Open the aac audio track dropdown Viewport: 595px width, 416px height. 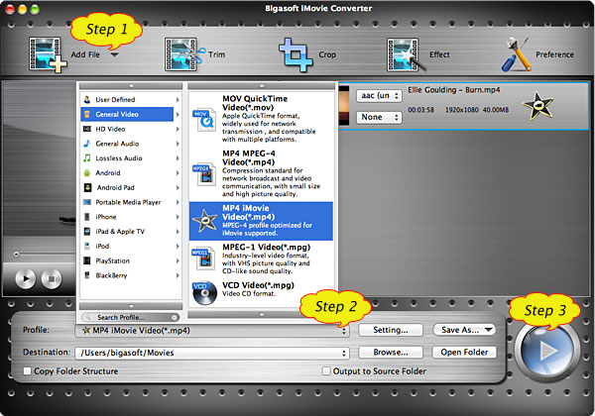(x=379, y=95)
